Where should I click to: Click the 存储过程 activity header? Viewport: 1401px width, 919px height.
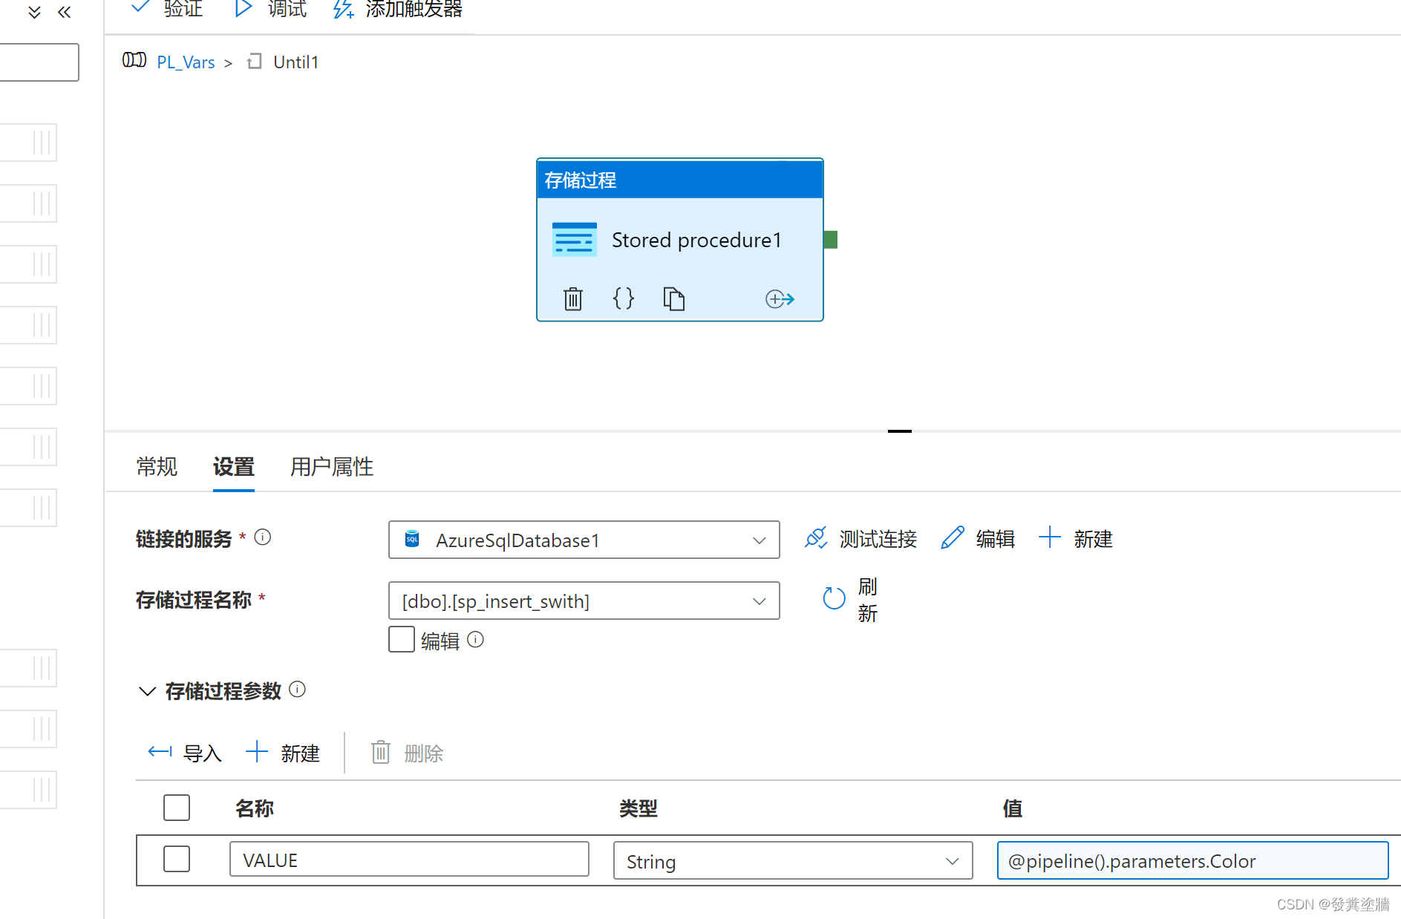(x=680, y=180)
